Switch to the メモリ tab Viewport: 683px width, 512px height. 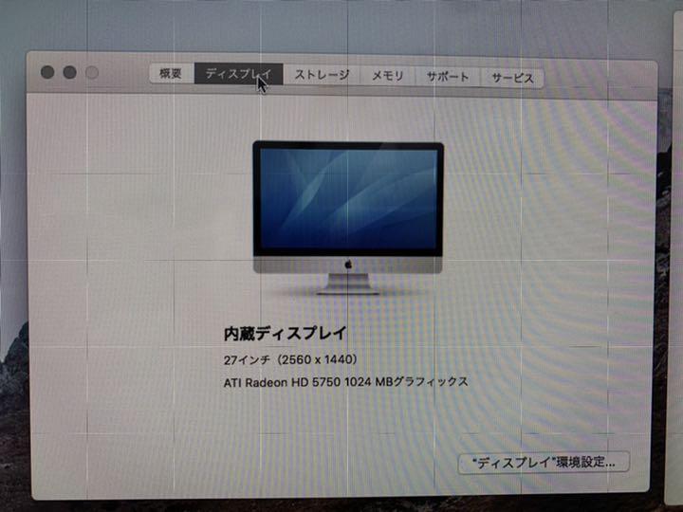[387, 76]
